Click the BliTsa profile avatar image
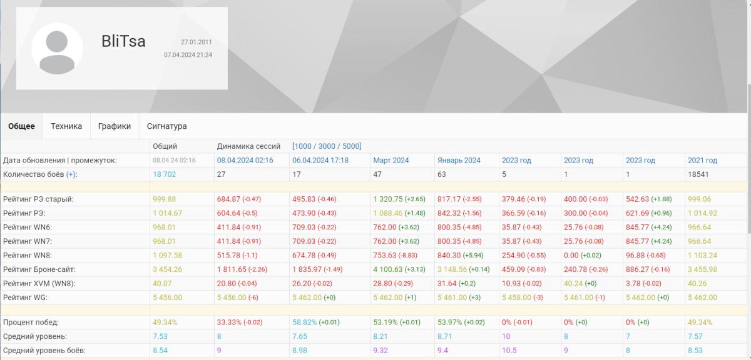Viewport: 751px width, 360px height. coord(57,49)
